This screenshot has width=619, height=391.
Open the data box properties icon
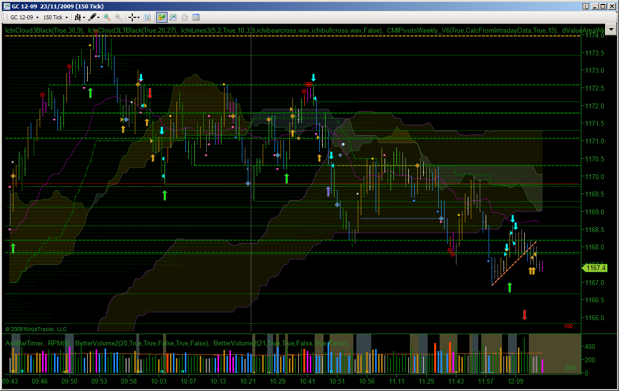point(196,17)
